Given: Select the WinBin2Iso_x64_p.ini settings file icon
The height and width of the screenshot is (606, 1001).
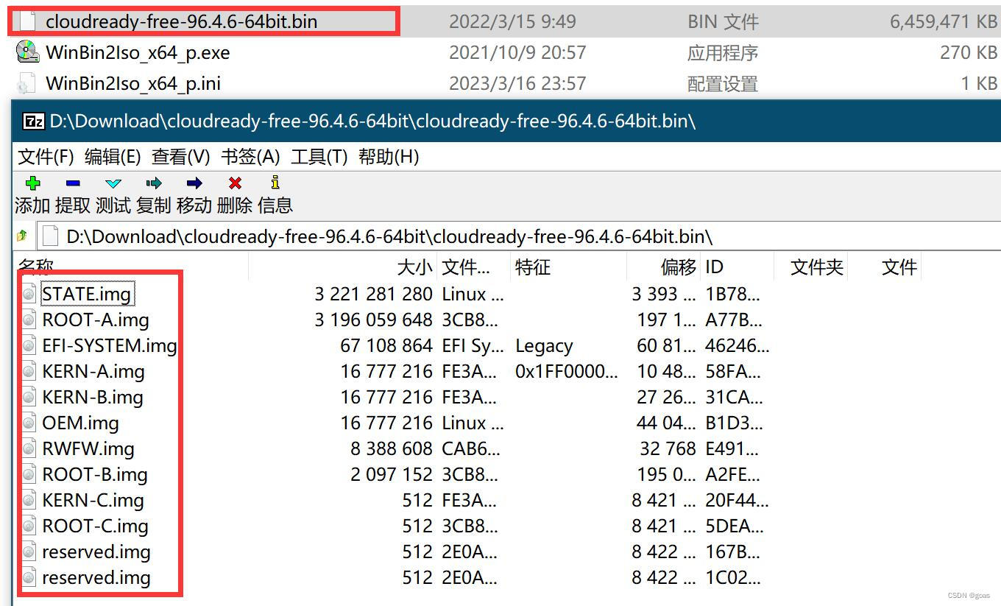Looking at the screenshot, I should (x=26, y=83).
